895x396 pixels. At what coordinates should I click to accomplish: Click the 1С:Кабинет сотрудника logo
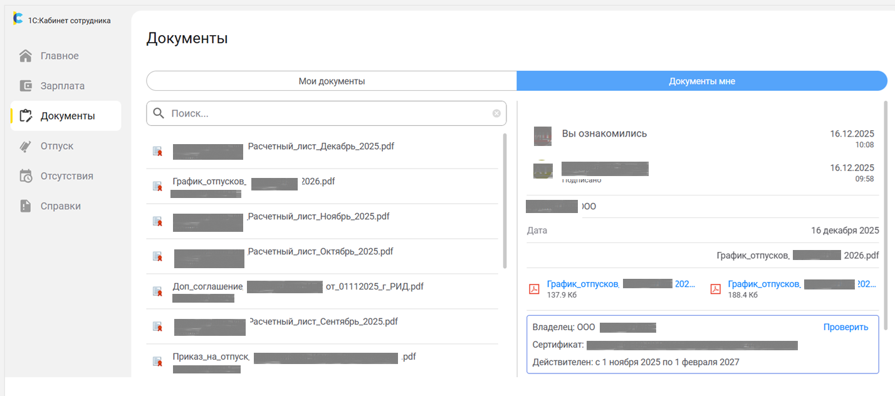pyautogui.click(x=18, y=19)
